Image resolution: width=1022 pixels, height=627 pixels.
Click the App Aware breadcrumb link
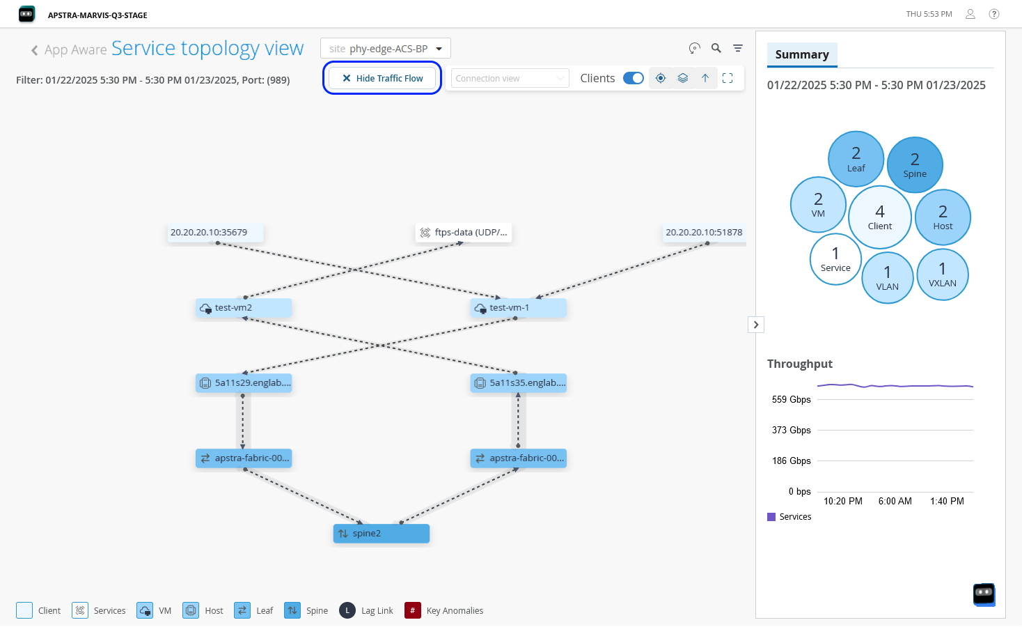(76, 50)
